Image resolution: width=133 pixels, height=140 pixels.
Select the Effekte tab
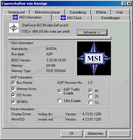[101, 12]
